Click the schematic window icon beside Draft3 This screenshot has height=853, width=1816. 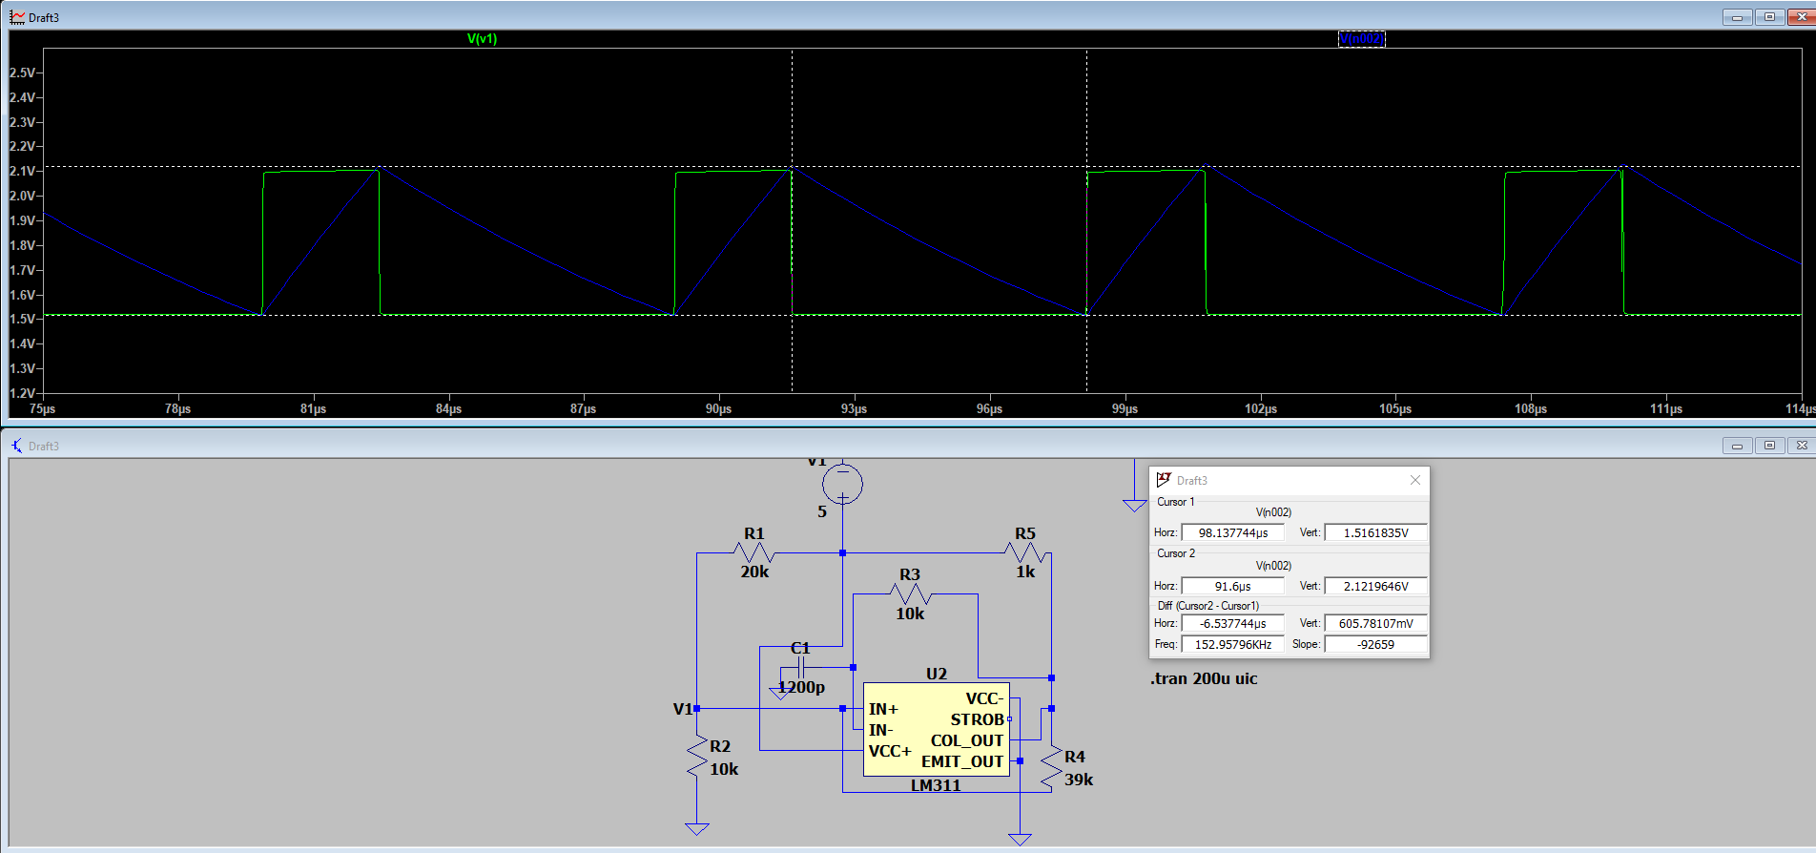tap(17, 446)
